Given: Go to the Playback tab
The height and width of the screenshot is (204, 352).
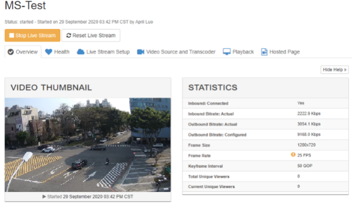Looking at the screenshot, I should pyautogui.click(x=239, y=52).
